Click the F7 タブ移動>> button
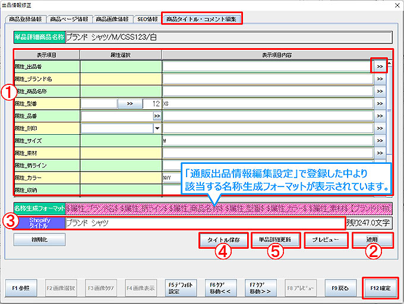This screenshot has height=304, width=404. click(260, 289)
